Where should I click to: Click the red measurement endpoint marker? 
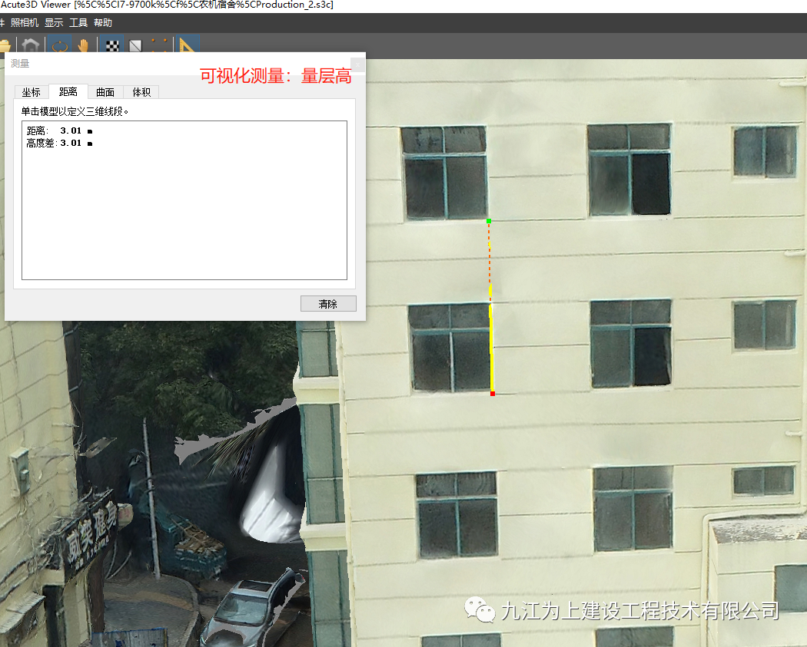pyautogui.click(x=493, y=394)
